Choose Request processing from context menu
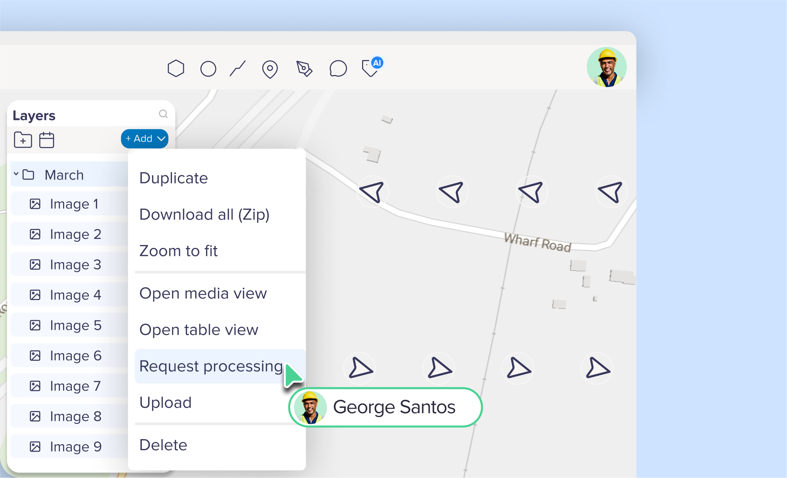This screenshot has height=478, width=787. coord(211,366)
